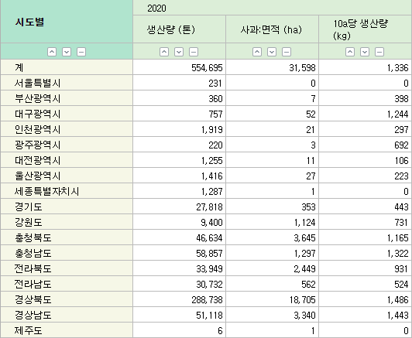Clear sorting on 10a당 생산량 column
Image resolution: width=412 pixels, height=338 pixels.
(379, 52)
